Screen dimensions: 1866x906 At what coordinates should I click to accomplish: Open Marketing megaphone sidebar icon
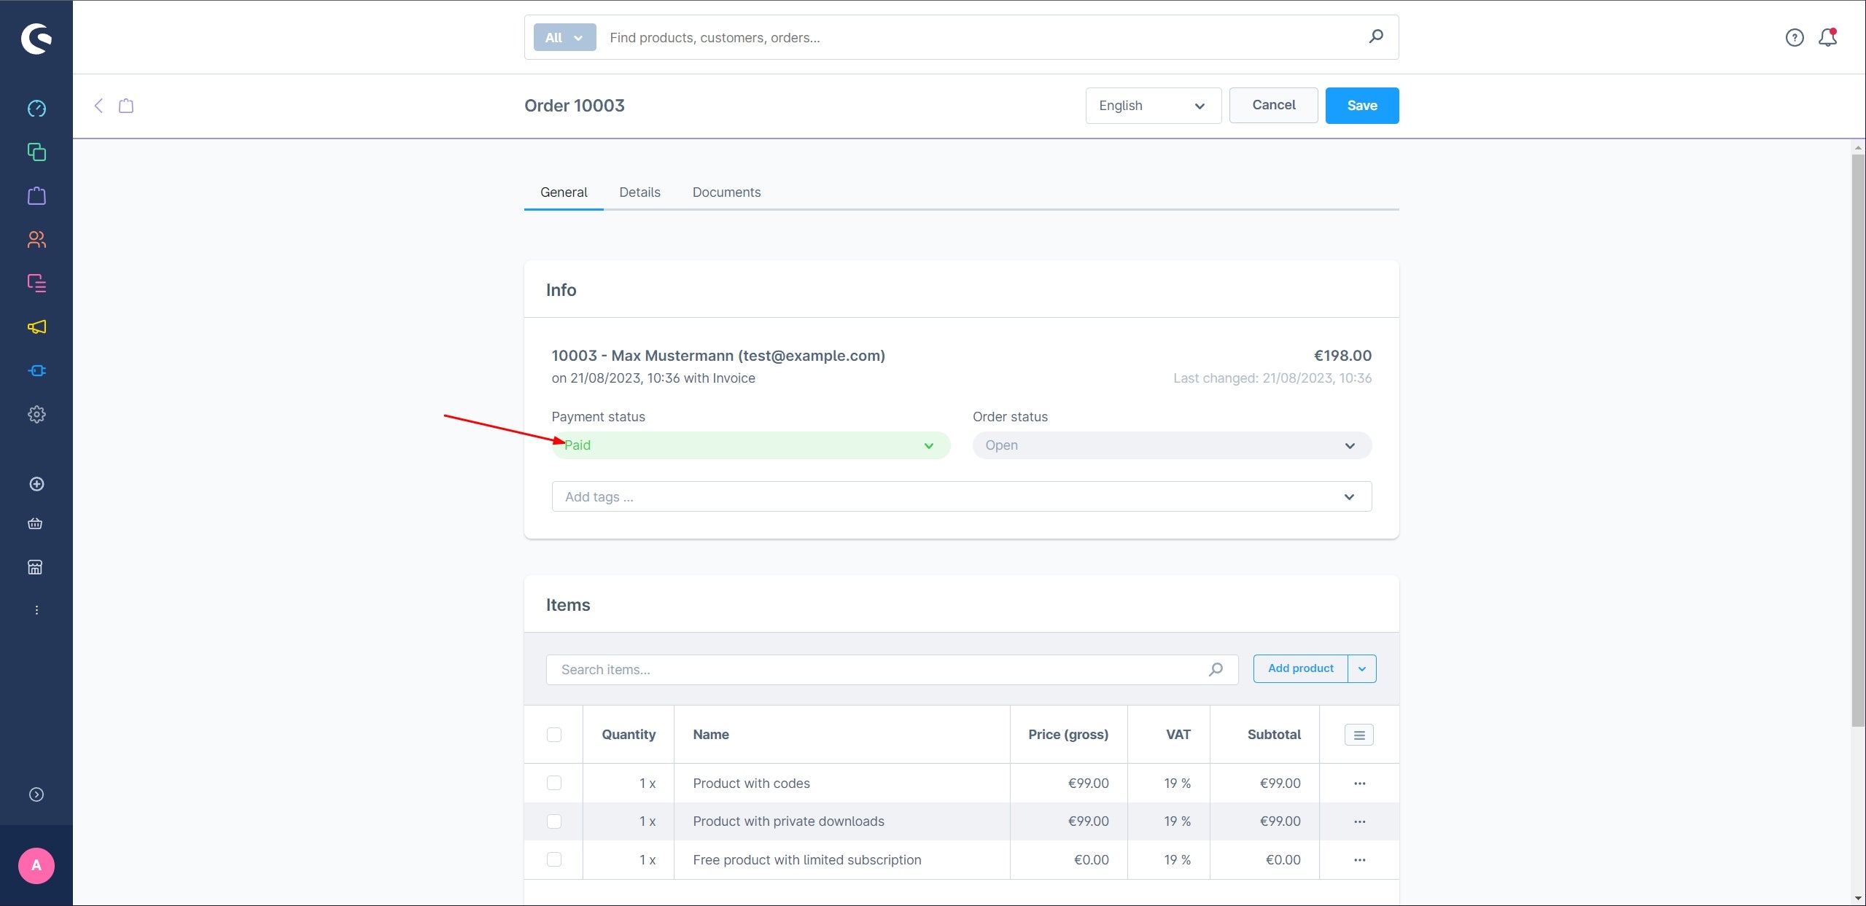(36, 327)
